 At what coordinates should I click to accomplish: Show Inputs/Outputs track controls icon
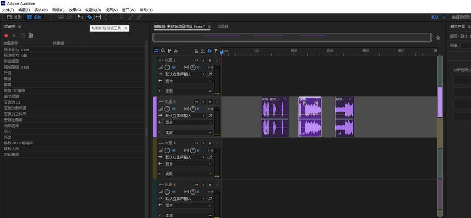click(156, 51)
